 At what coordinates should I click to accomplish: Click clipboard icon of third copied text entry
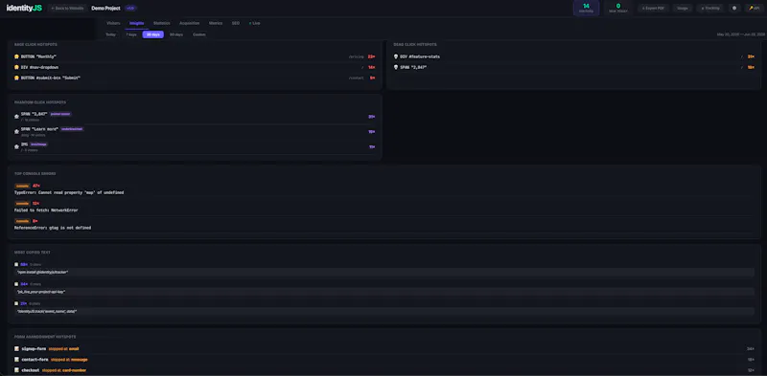(16, 303)
